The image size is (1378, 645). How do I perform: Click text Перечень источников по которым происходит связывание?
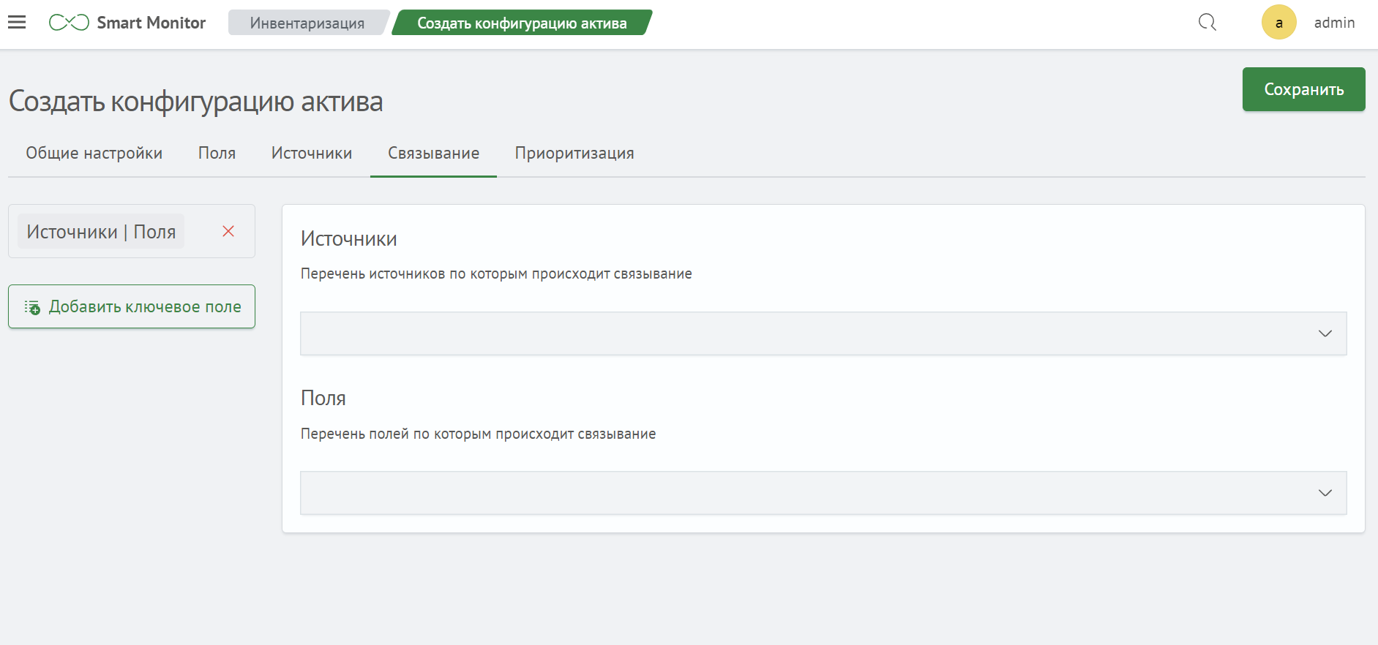click(x=496, y=274)
